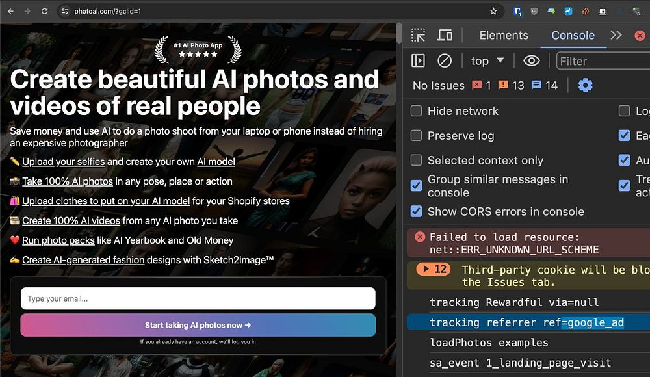650x377 pixels.
Task: Click the window-shaped extension icon in toolbar
Action: (603, 11)
